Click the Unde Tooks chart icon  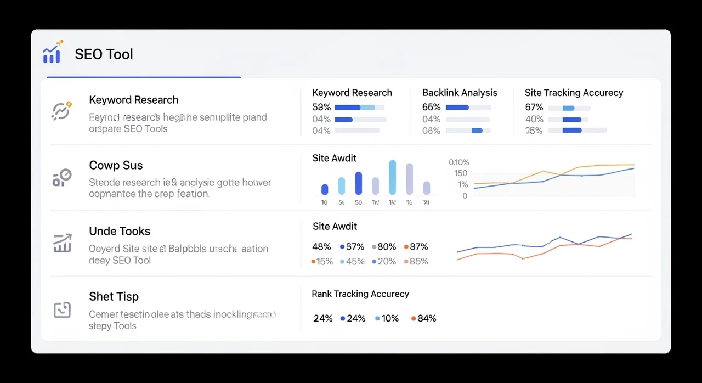62,243
